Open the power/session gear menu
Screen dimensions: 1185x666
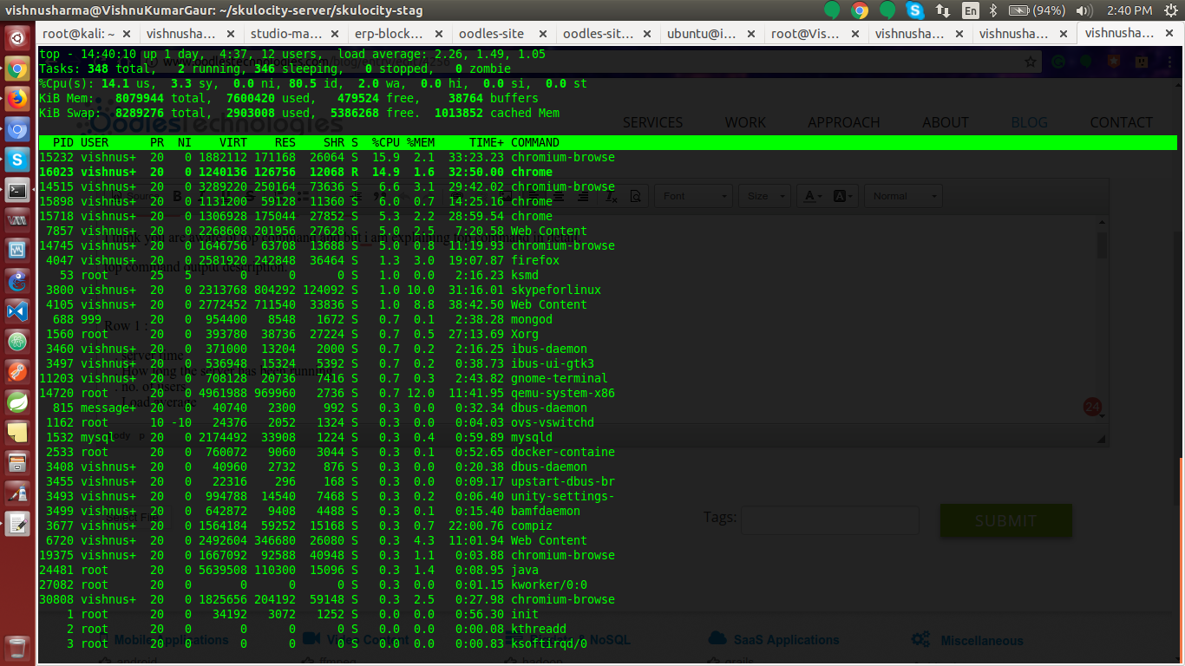point(1169,10)
